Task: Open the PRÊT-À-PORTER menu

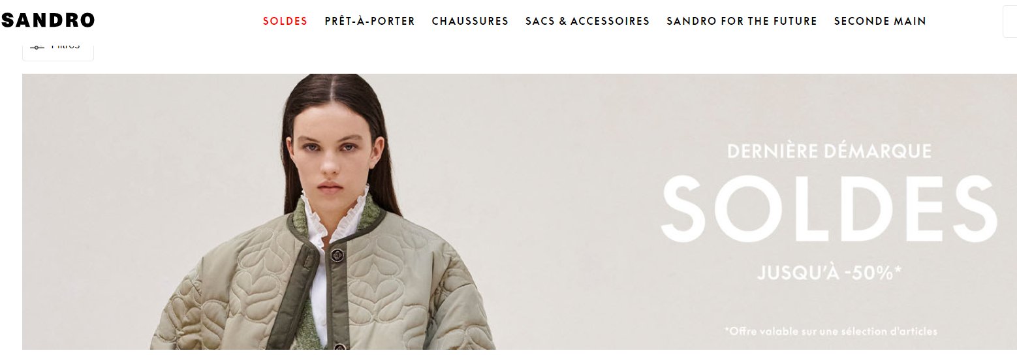Action: tap(370, 21)
